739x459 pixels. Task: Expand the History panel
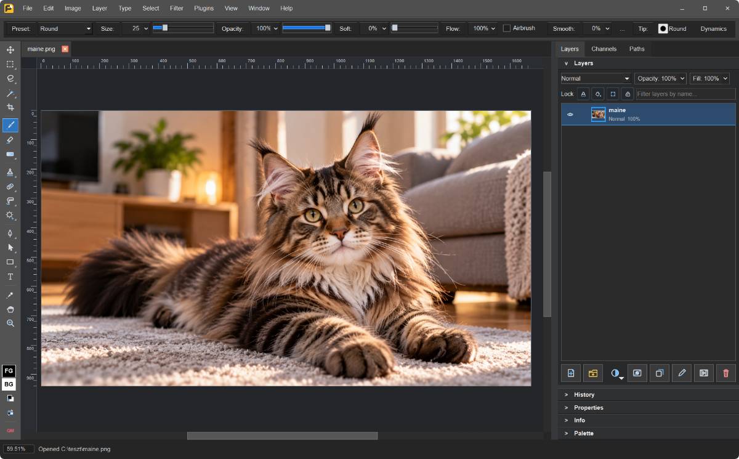(x=648, y=394)
